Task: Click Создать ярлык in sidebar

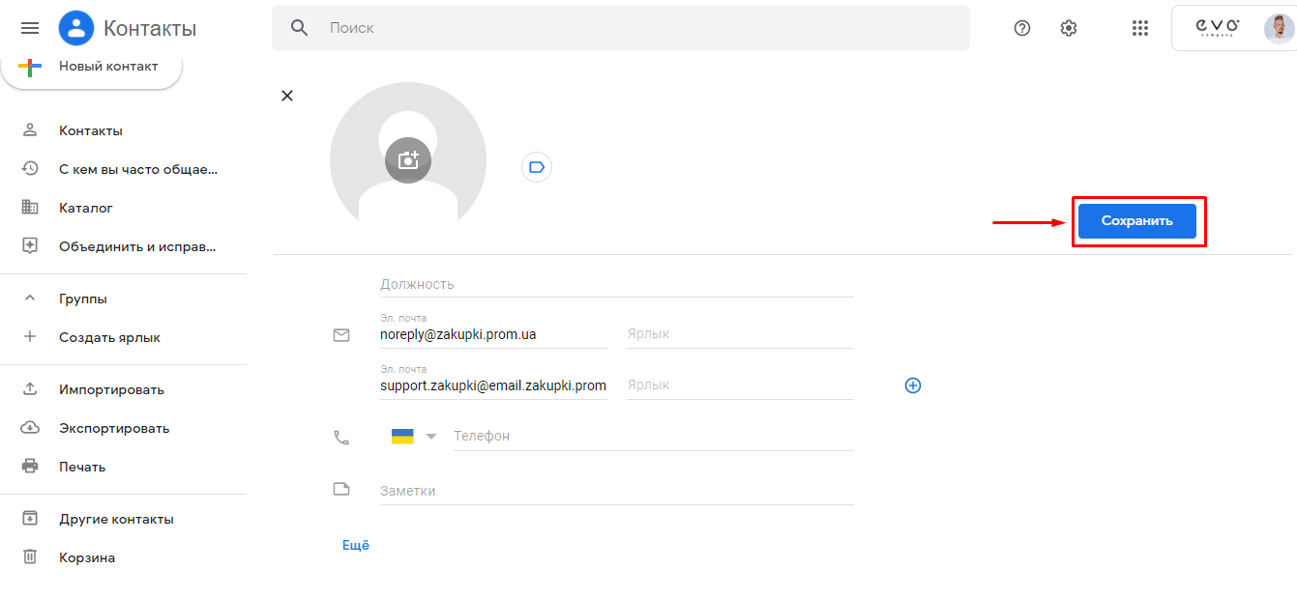Action: 109,337
